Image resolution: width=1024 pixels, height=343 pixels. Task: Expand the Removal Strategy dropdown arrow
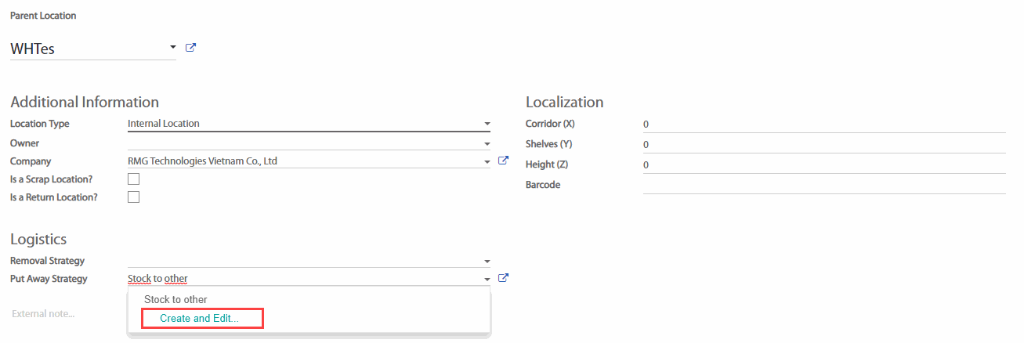coord(487,262)
